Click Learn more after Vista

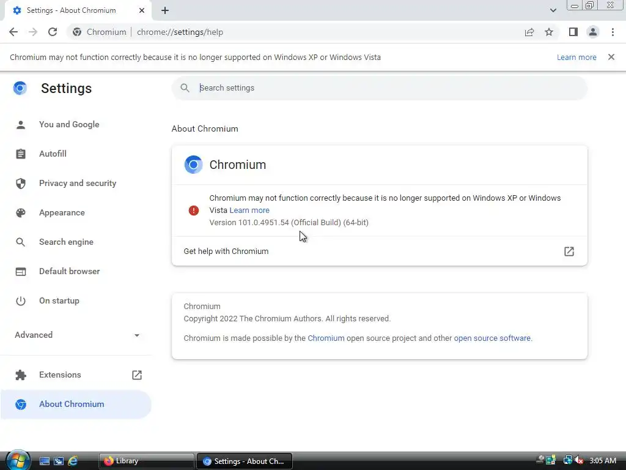coord(249,211)
